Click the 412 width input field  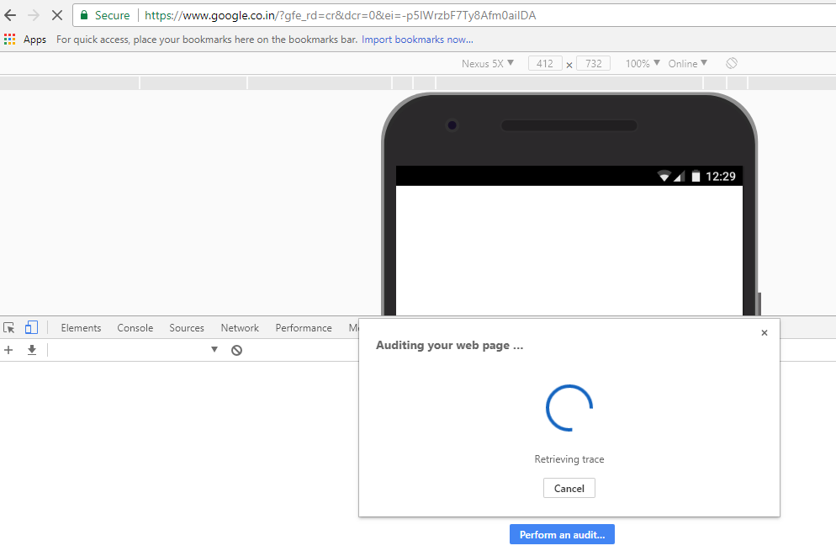click(544, 63)
